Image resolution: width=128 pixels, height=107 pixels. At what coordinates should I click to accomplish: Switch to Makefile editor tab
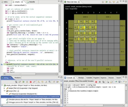(x=31, y=2)
